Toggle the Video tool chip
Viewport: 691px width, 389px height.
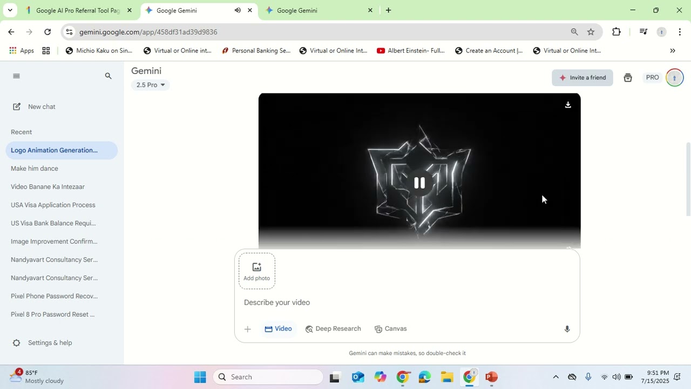[x=278, y=329]
